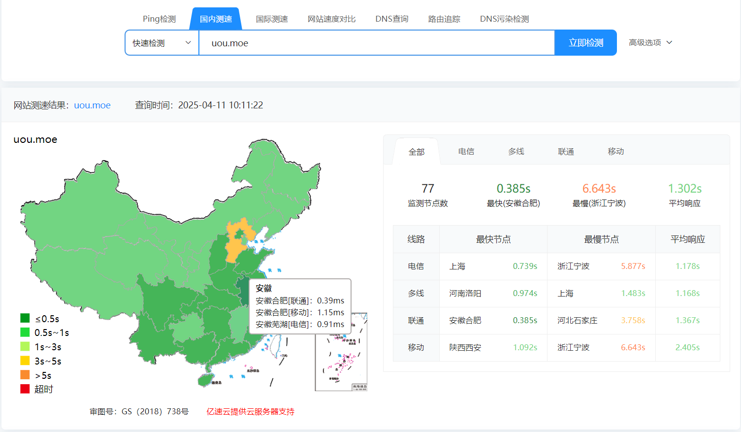Switch to 电信 results tab
This screenshot has width=741, height=432.
(466, 151)
